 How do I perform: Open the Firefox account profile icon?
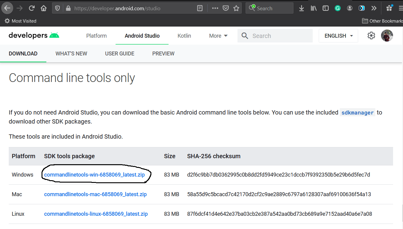tap(349, 8)
